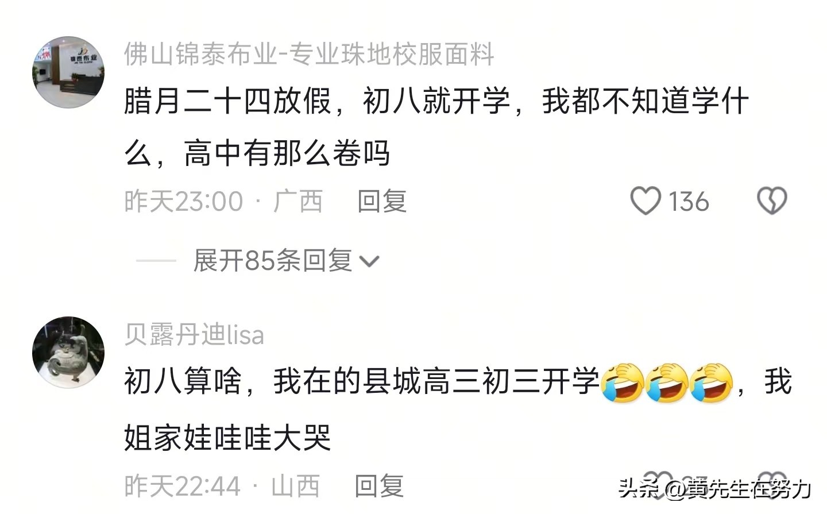Open the 贝露丹迪lisa profile avatar

pos(68,352)
